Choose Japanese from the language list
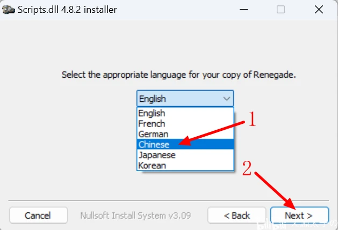Image resolution: width=338 pixels, height=230 pixels. tap(157, 155)
